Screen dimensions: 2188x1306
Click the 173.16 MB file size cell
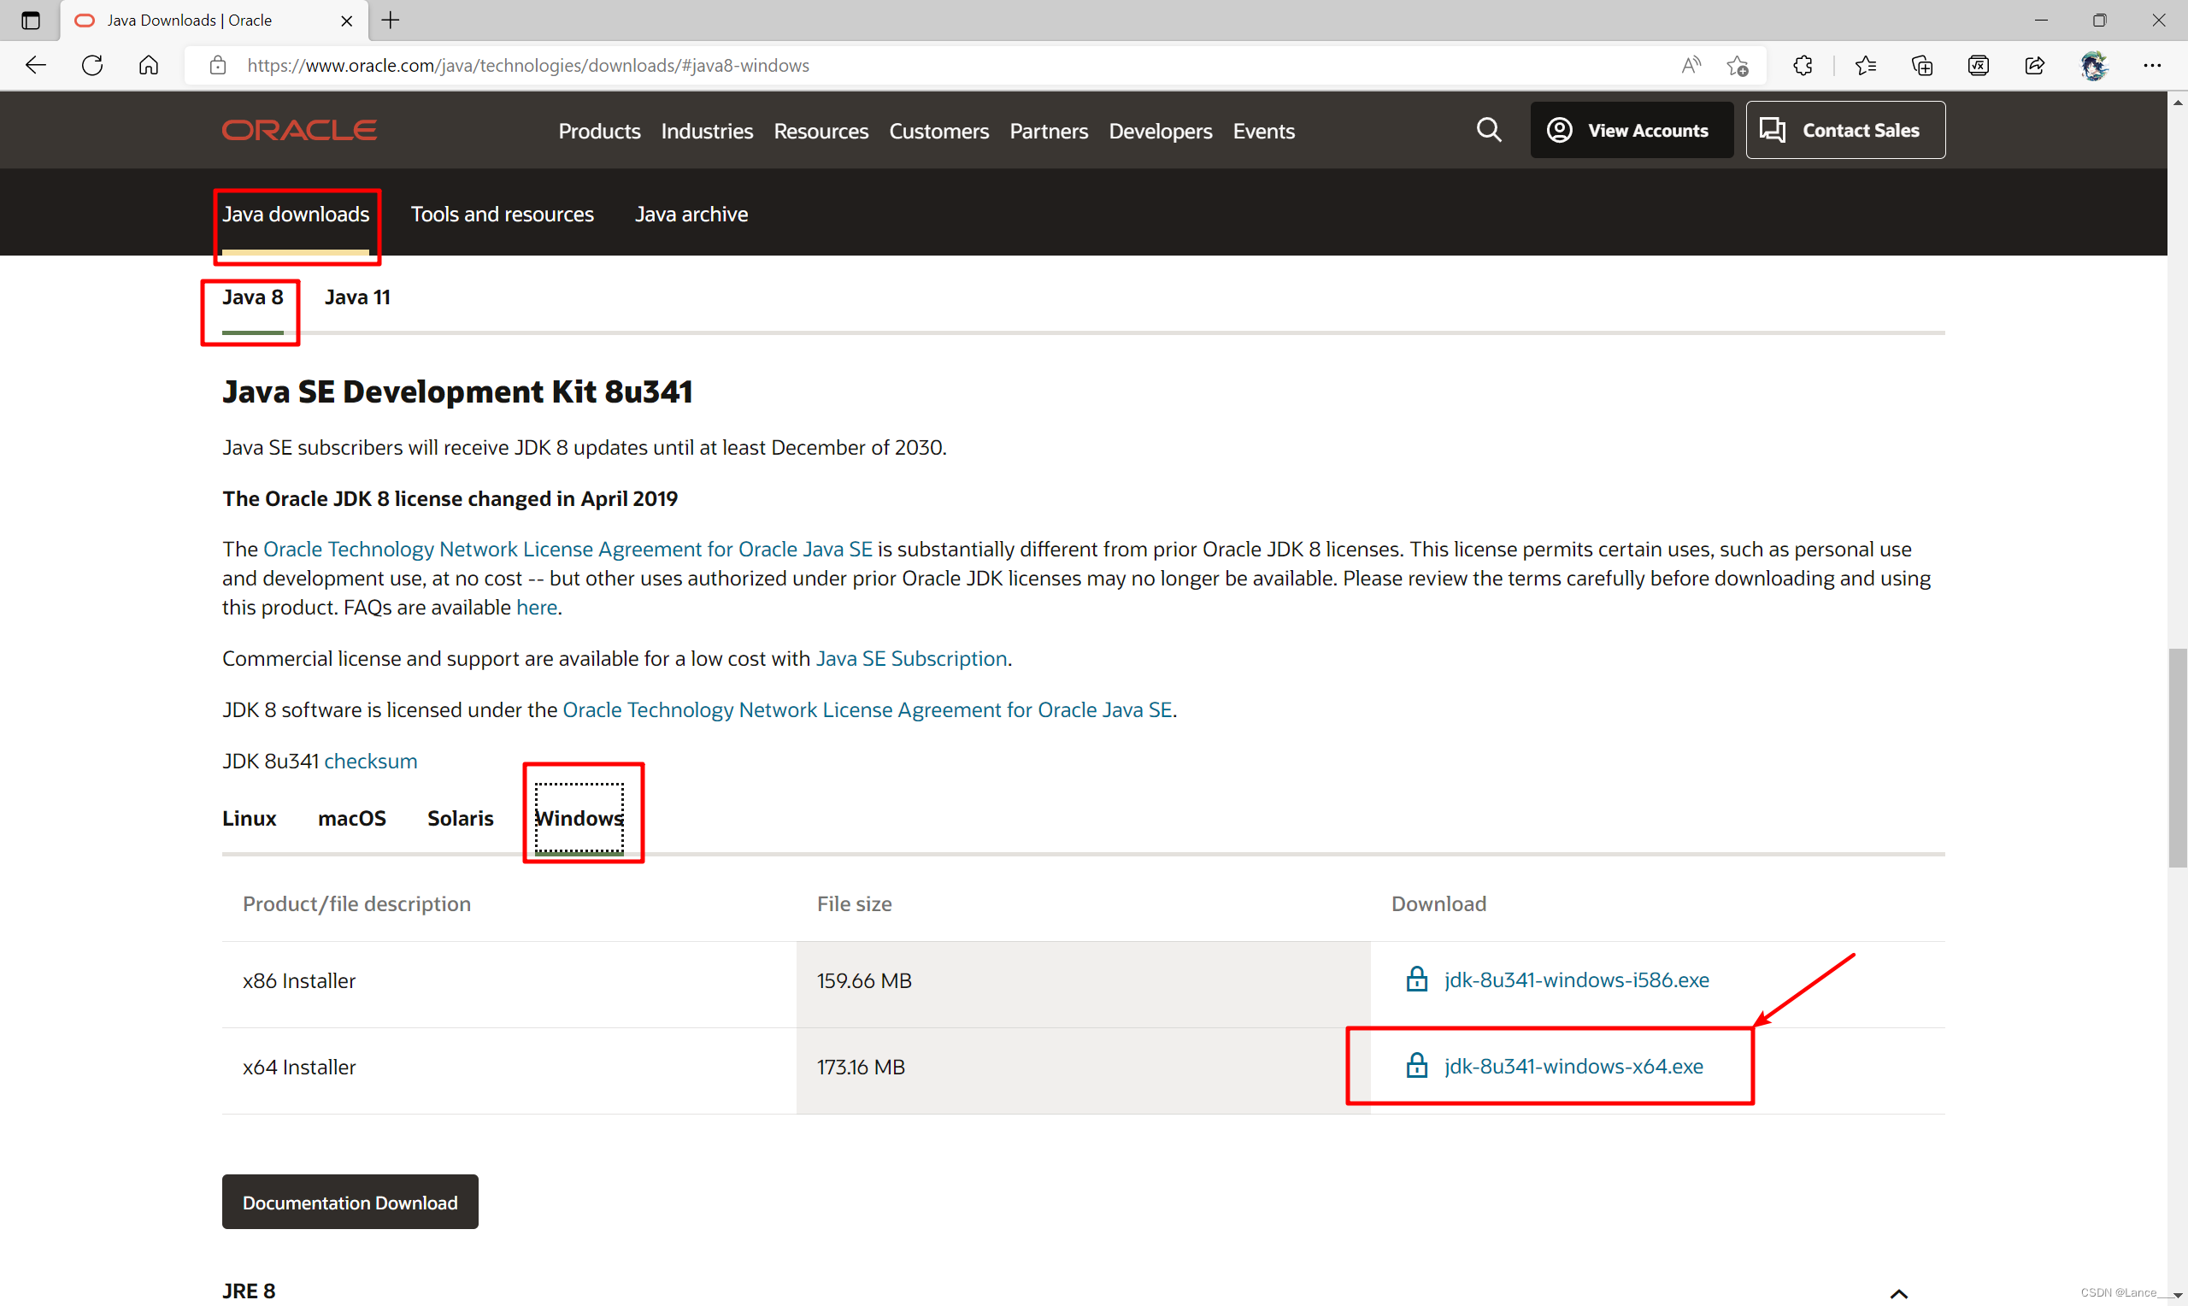(x=1083, y=1070)
